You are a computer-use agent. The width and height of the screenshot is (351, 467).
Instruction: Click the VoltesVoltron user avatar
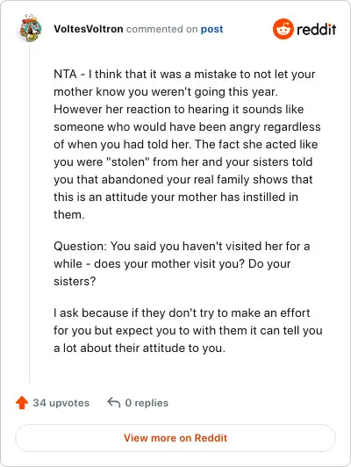coord(30,29)
